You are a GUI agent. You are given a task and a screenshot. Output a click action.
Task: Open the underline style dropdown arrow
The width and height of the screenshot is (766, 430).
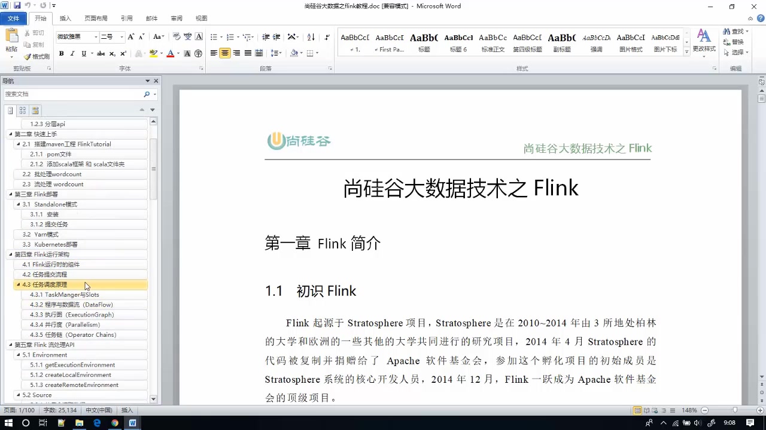point(92,54)
